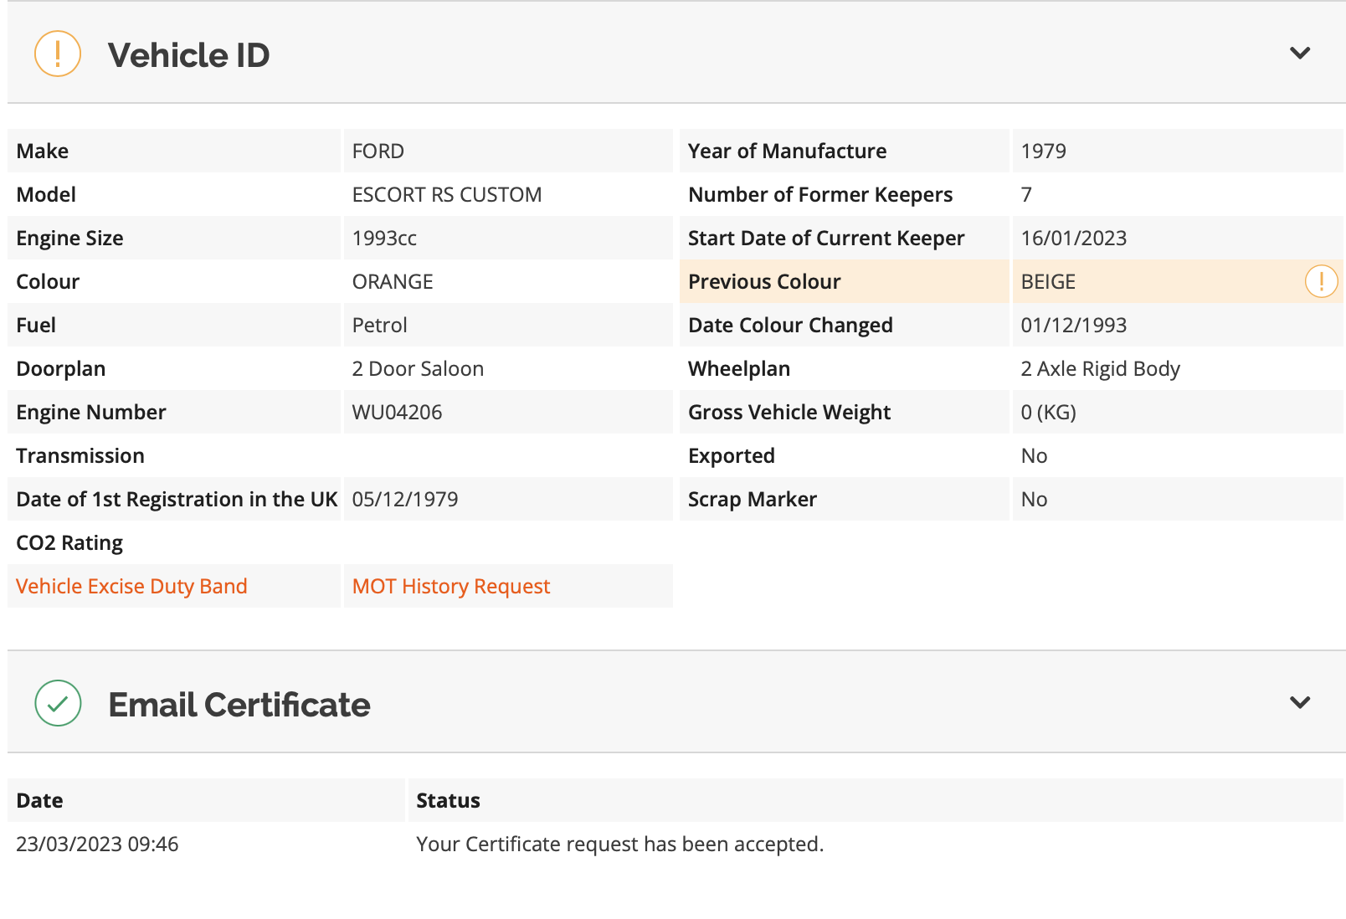Select the registration date 05/12/1979
This screenshot has height=919, width=1346.
[x=405, y=499]
